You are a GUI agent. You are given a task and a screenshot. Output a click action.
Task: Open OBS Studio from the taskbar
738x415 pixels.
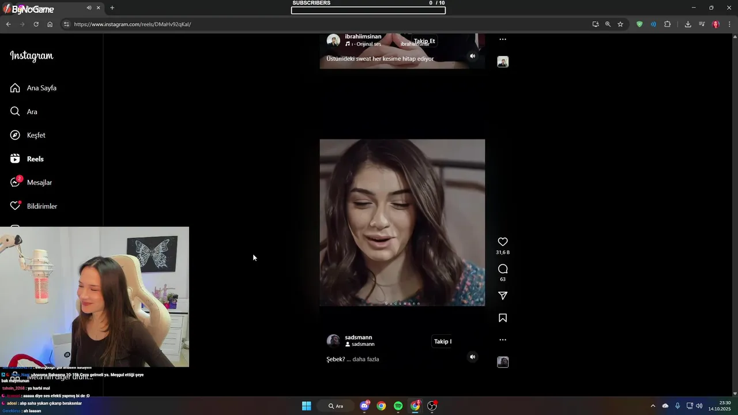pyautogui.click(x=432, y=406)
